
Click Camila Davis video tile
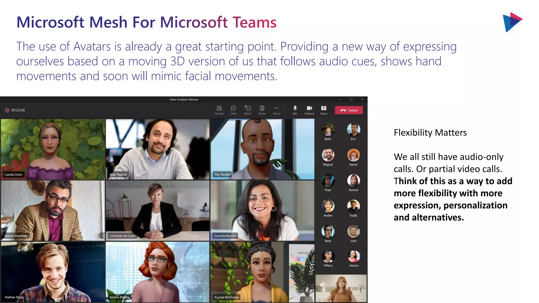(53, 149)
